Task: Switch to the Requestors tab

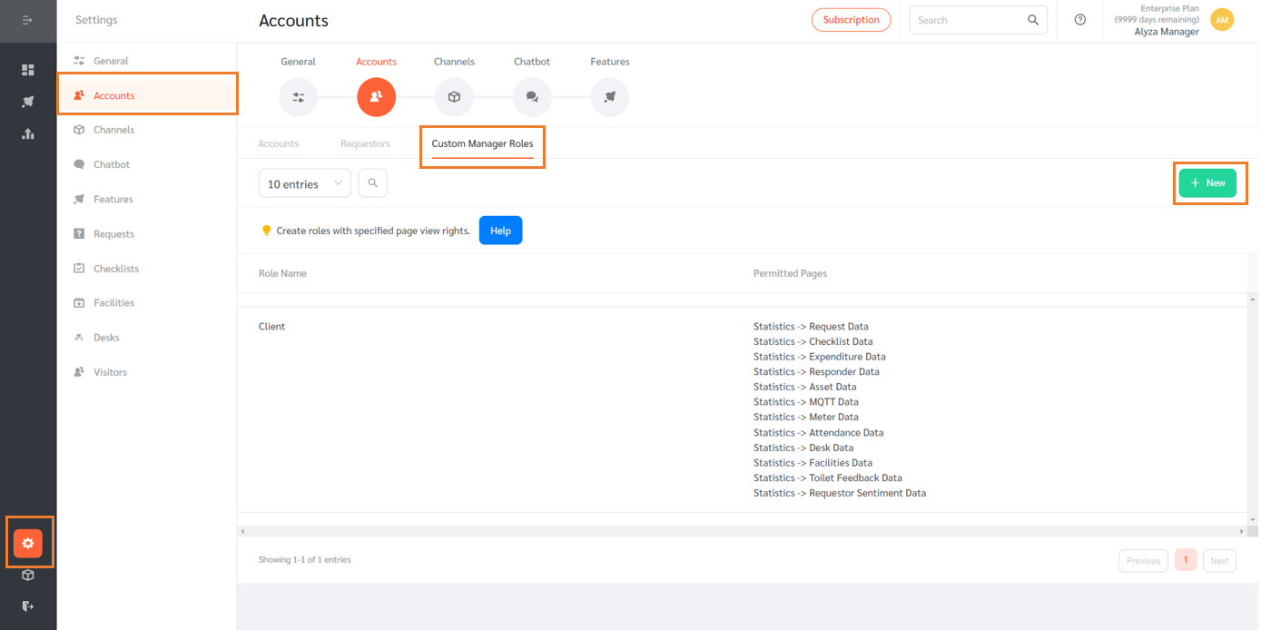Action: tap(365, 143)
